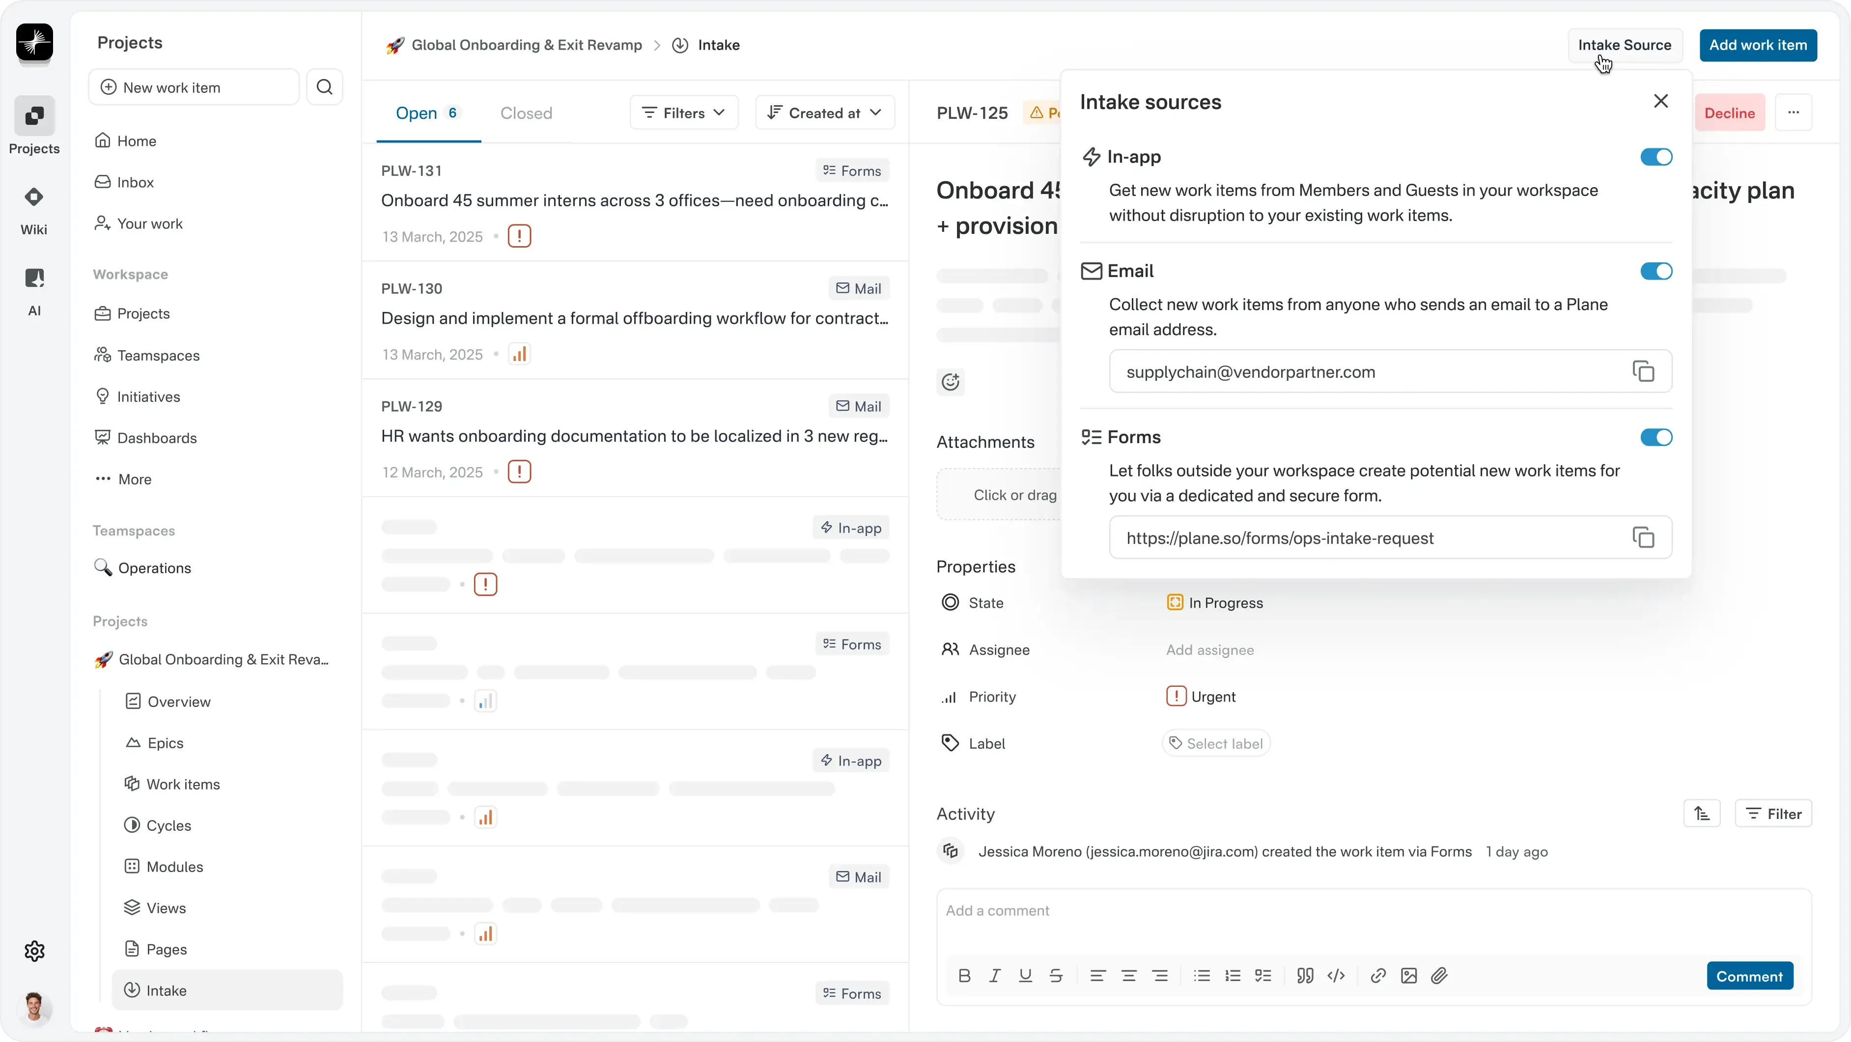Disable the In-app intake source
The height and width of the screenshot is (1042, 1851).
[1655, 157]
